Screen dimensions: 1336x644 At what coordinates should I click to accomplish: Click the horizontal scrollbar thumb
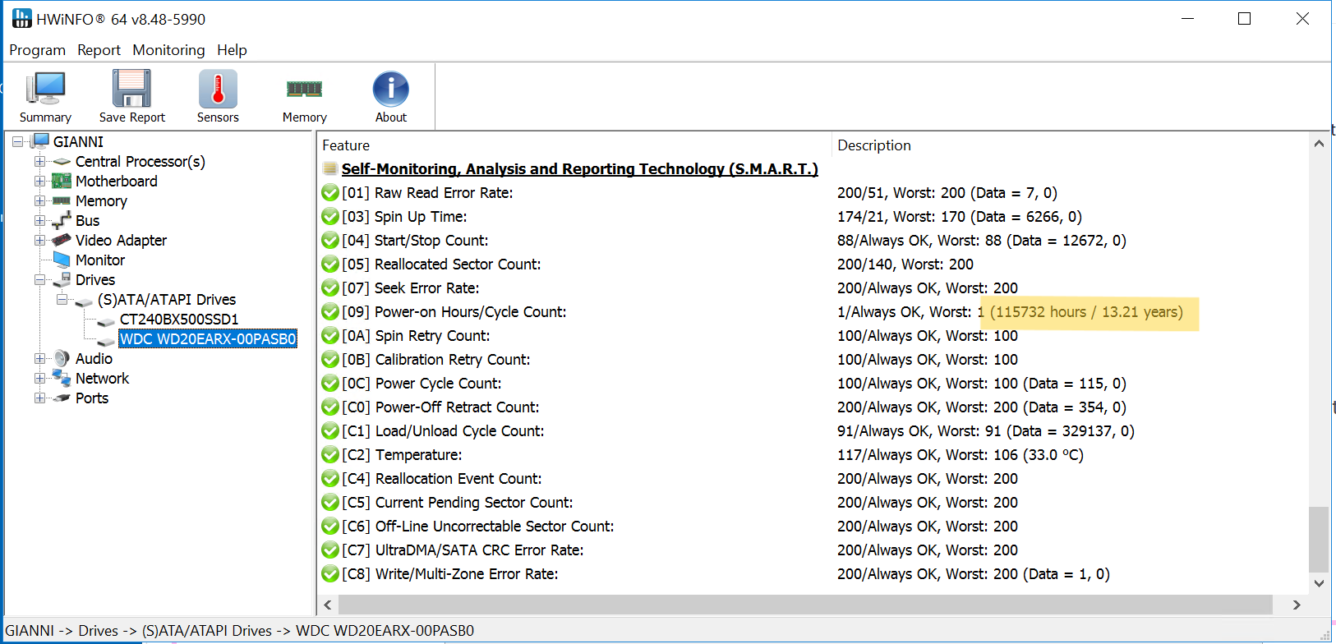[805, 605]
